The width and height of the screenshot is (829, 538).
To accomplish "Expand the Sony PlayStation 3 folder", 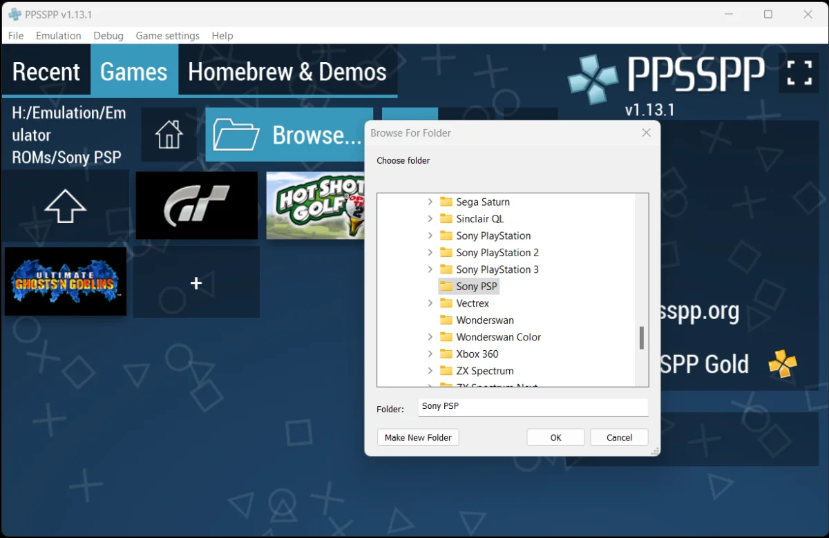I will [x=430, y=269].
